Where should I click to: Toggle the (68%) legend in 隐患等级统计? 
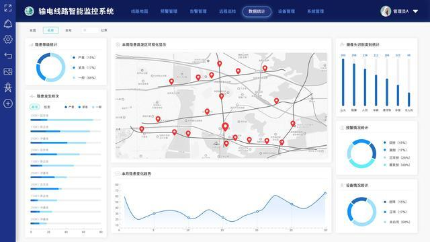[x=85, y=78]
